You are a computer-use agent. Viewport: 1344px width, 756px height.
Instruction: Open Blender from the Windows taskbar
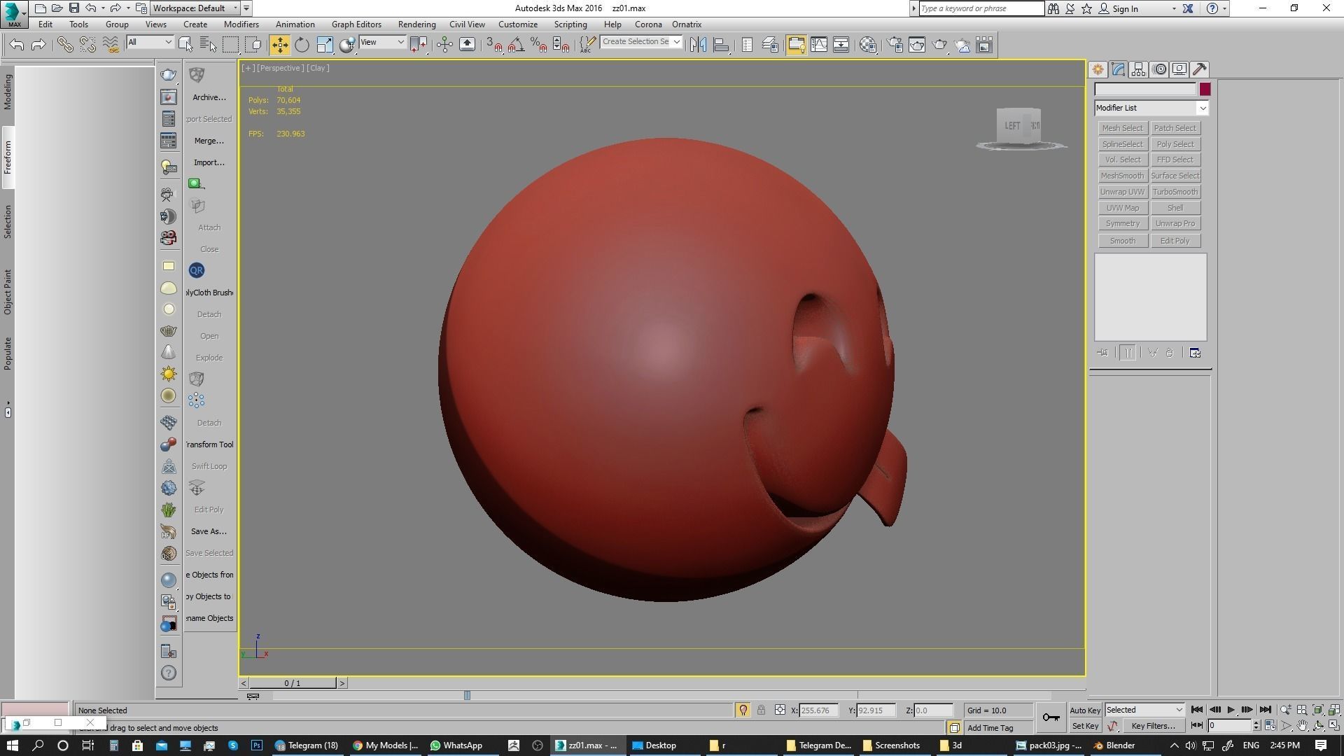click(1114, 745)
